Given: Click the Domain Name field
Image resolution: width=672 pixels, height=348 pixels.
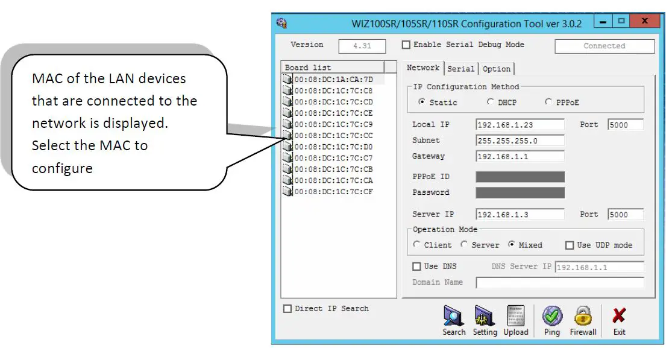Looking at the screenshot, I should (560, 282).
